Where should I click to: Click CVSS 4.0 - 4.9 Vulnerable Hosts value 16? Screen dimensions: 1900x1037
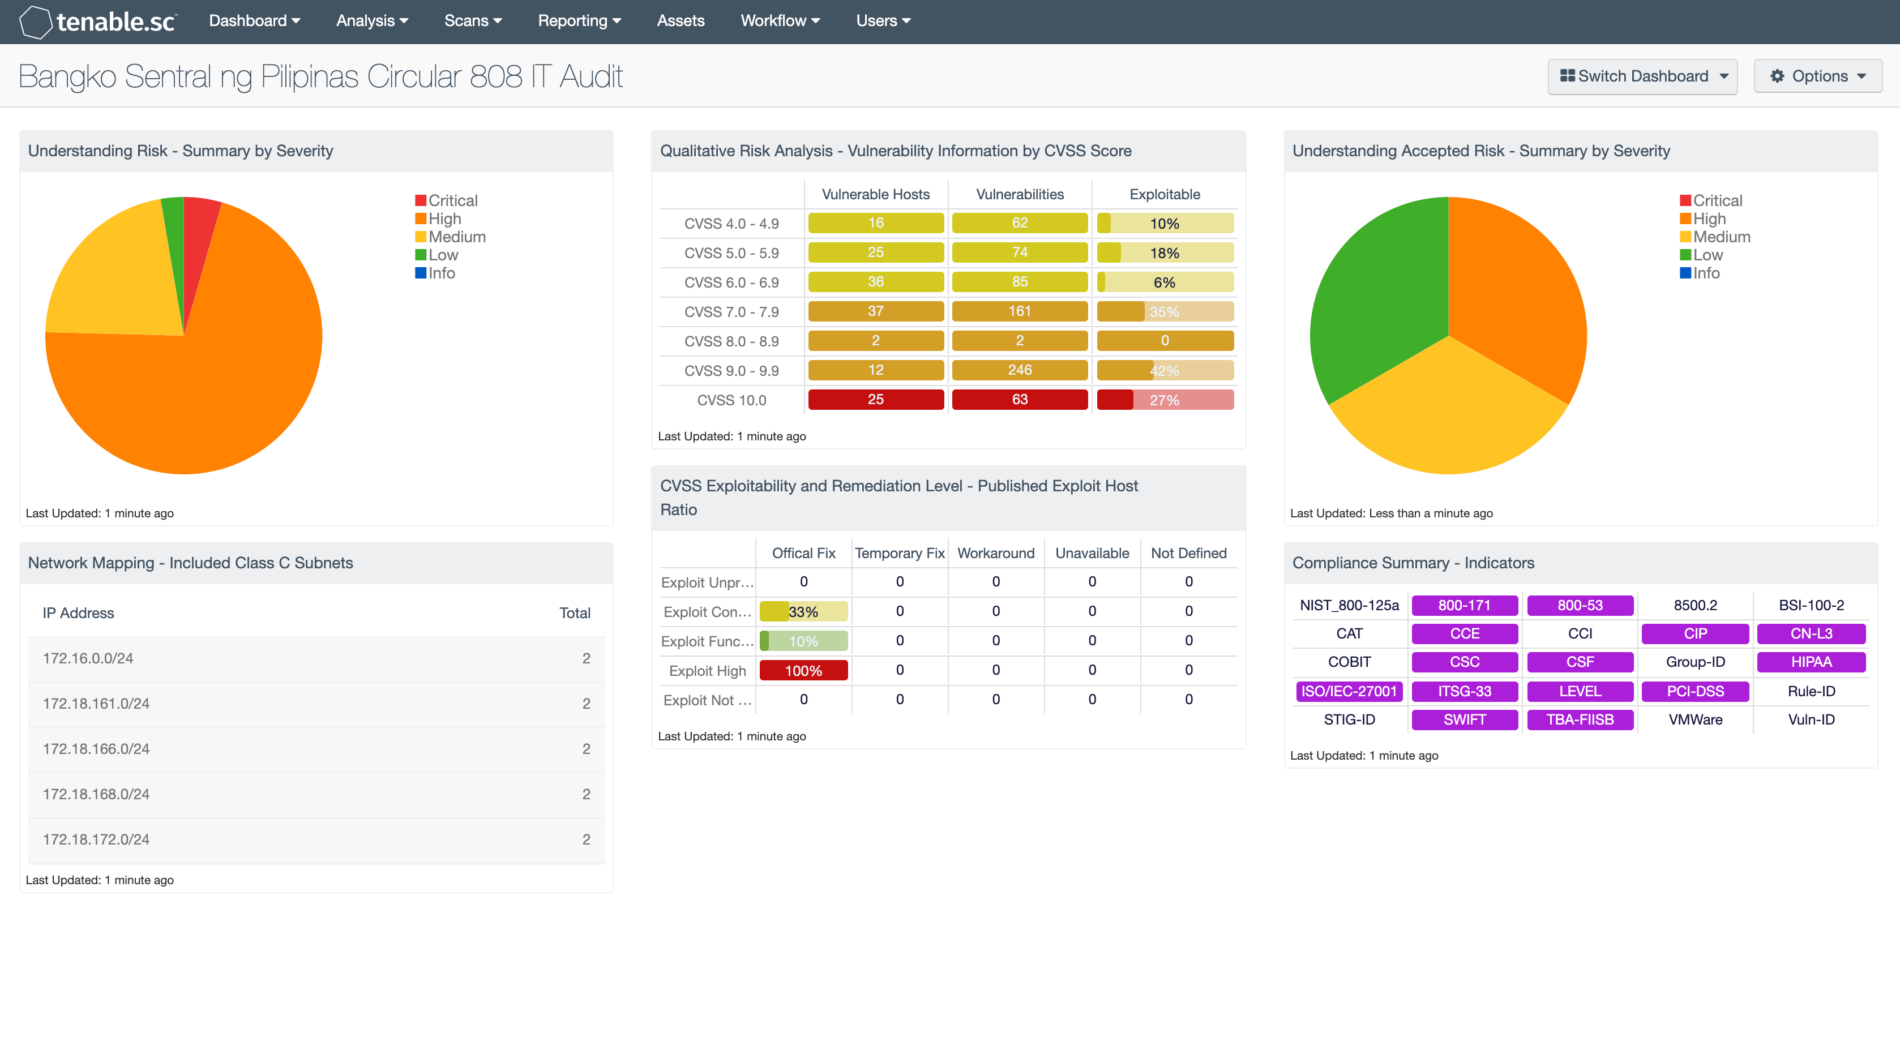tap(875, 223)
